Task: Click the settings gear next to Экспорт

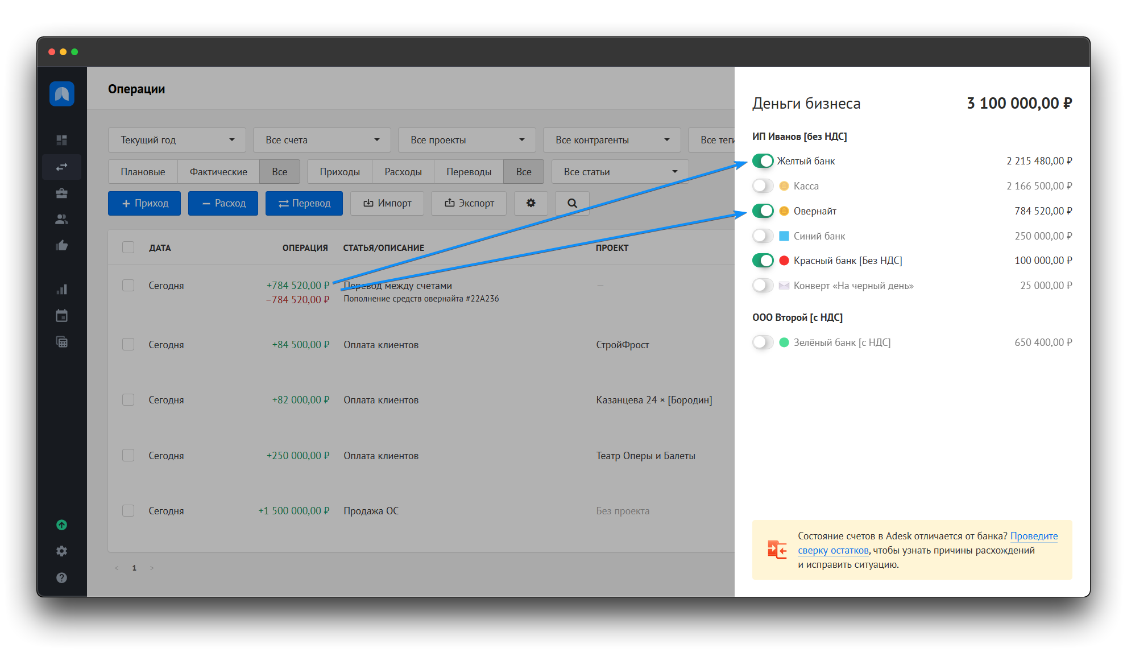Action: point(531,203)
